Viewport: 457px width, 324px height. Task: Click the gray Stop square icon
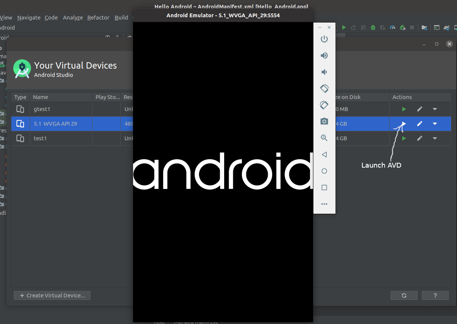[x=412, y=27]
